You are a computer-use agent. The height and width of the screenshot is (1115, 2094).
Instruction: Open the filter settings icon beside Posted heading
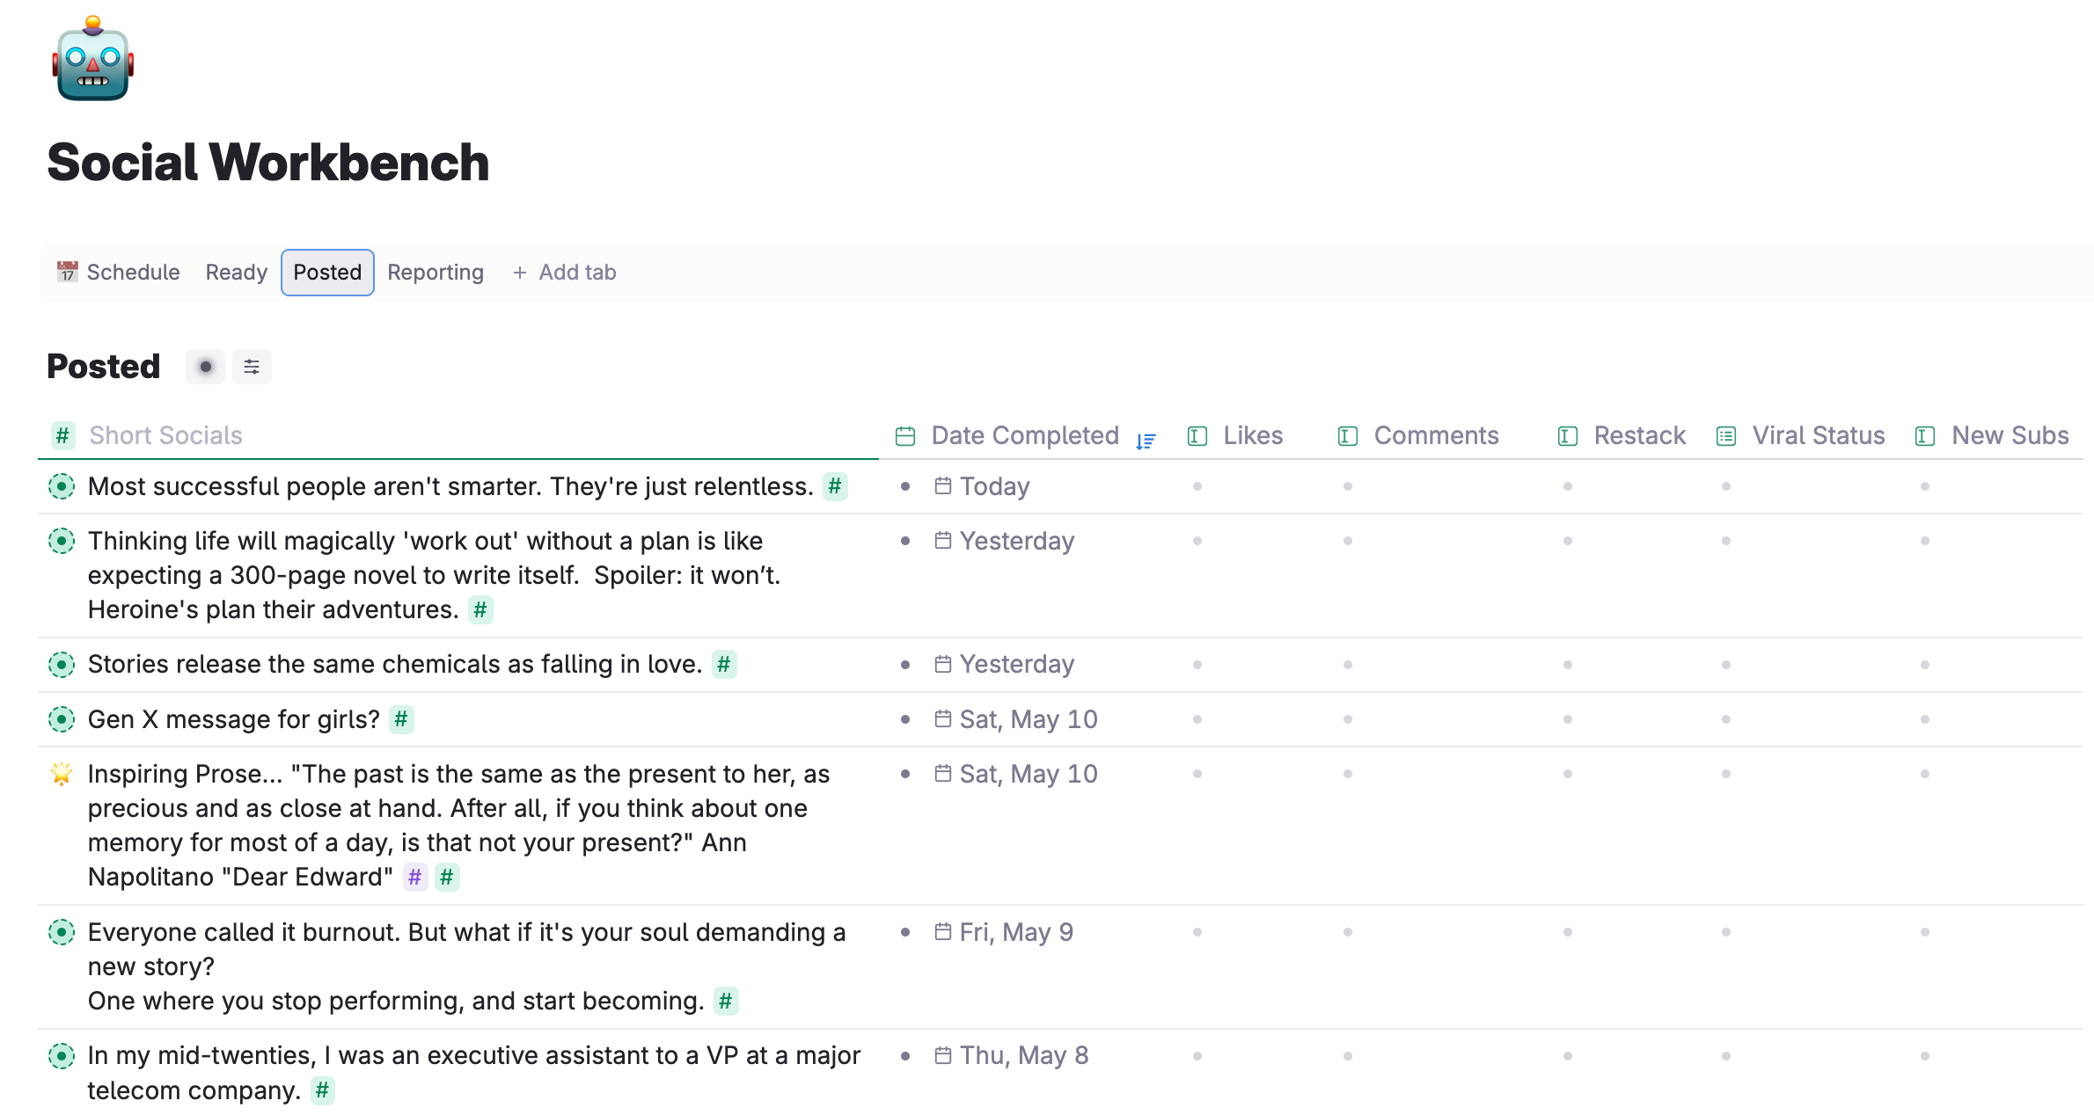pyautogui.click(x=252, y=367)
